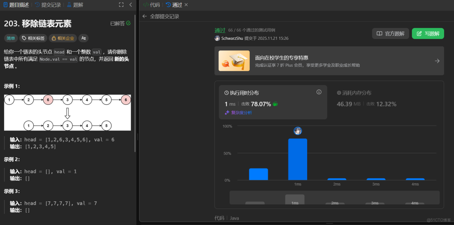Click the document icon on 题目描述
454x225 pixels.
point(5,5)
